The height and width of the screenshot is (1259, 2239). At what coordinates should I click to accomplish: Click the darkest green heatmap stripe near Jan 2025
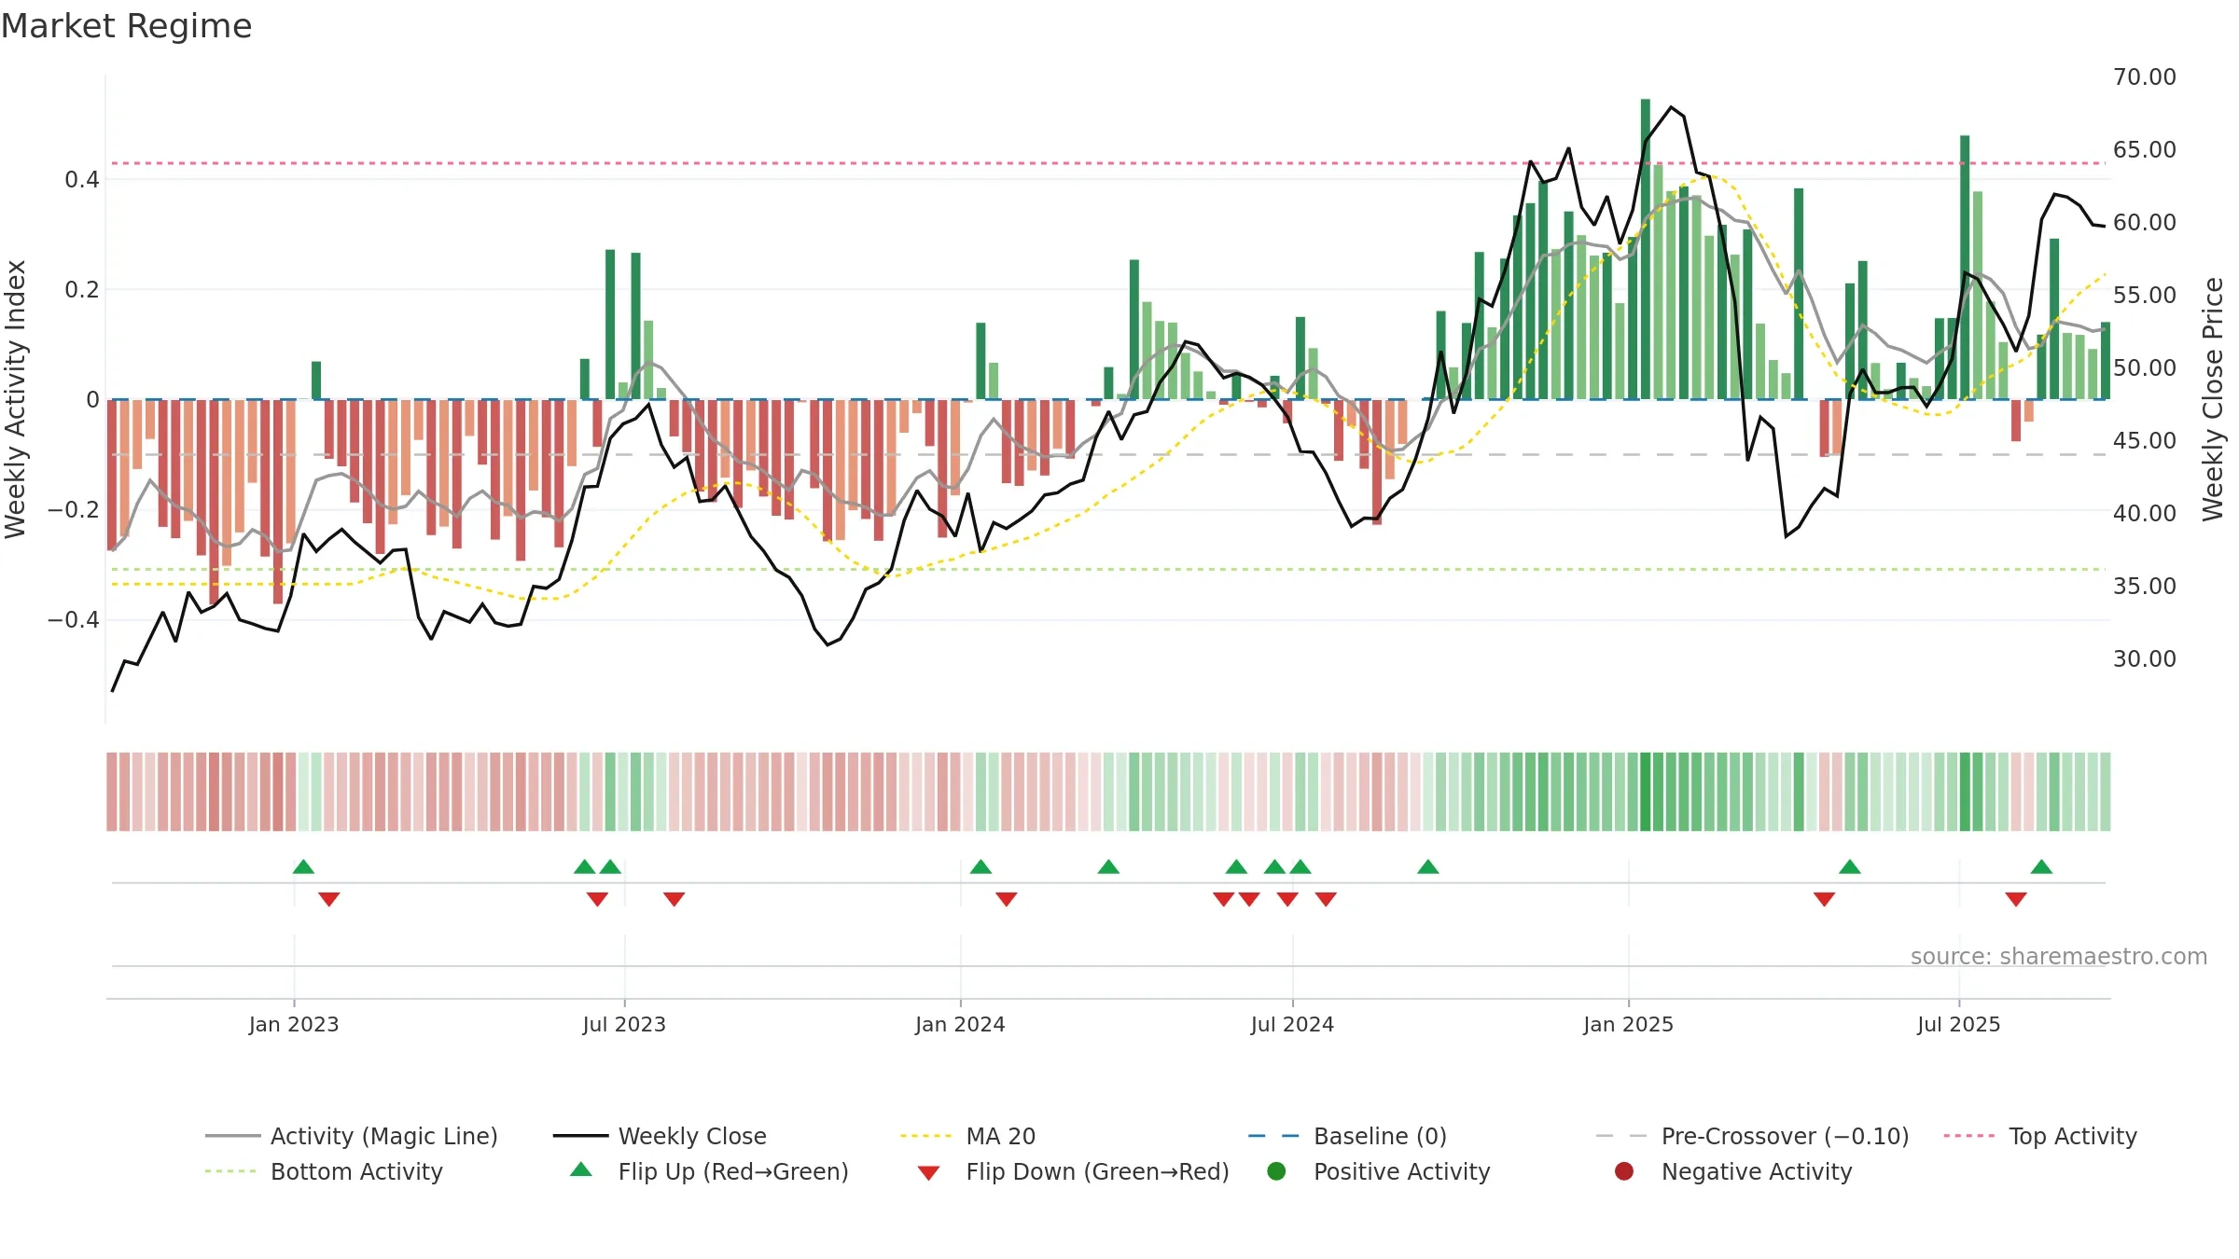(x=1646, y=792)
